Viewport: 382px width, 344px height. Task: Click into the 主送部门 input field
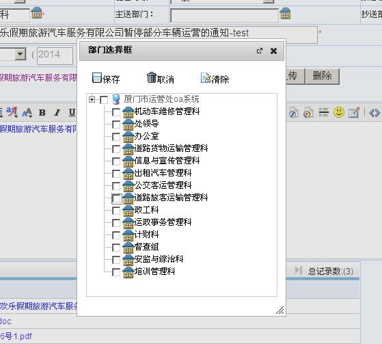click(x=224, y=15)
